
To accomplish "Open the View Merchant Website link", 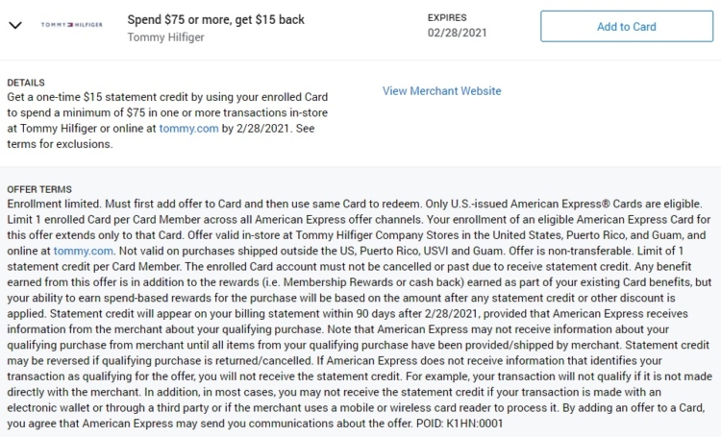I will [x=442, y=91].
